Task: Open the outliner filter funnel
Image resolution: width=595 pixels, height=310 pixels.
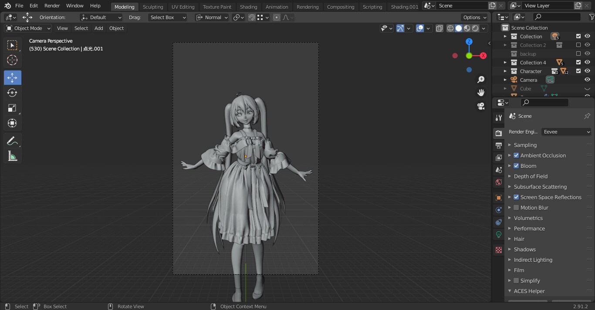Action: tap(592, 17)
